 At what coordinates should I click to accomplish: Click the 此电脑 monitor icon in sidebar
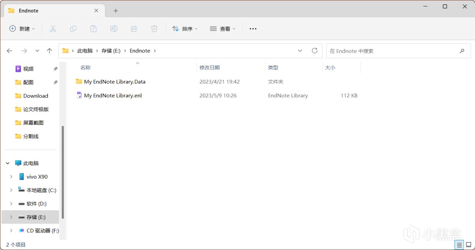point(18,163)
